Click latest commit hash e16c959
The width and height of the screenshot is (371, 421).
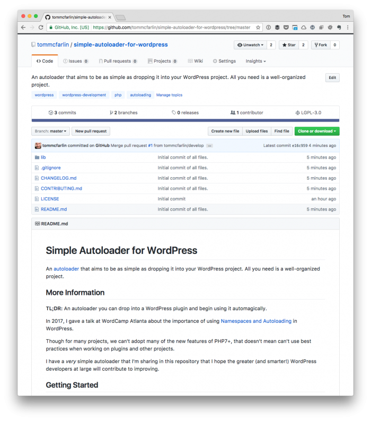299,145
